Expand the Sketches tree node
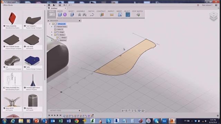This screenshot has width=221, height=124. click(52, 40)
